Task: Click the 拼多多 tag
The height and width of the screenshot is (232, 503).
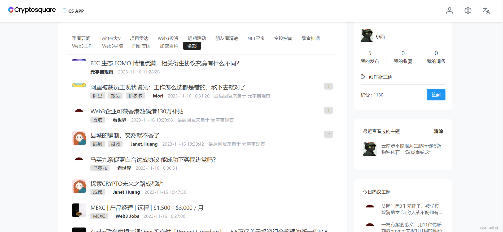Action: [135, 96]
